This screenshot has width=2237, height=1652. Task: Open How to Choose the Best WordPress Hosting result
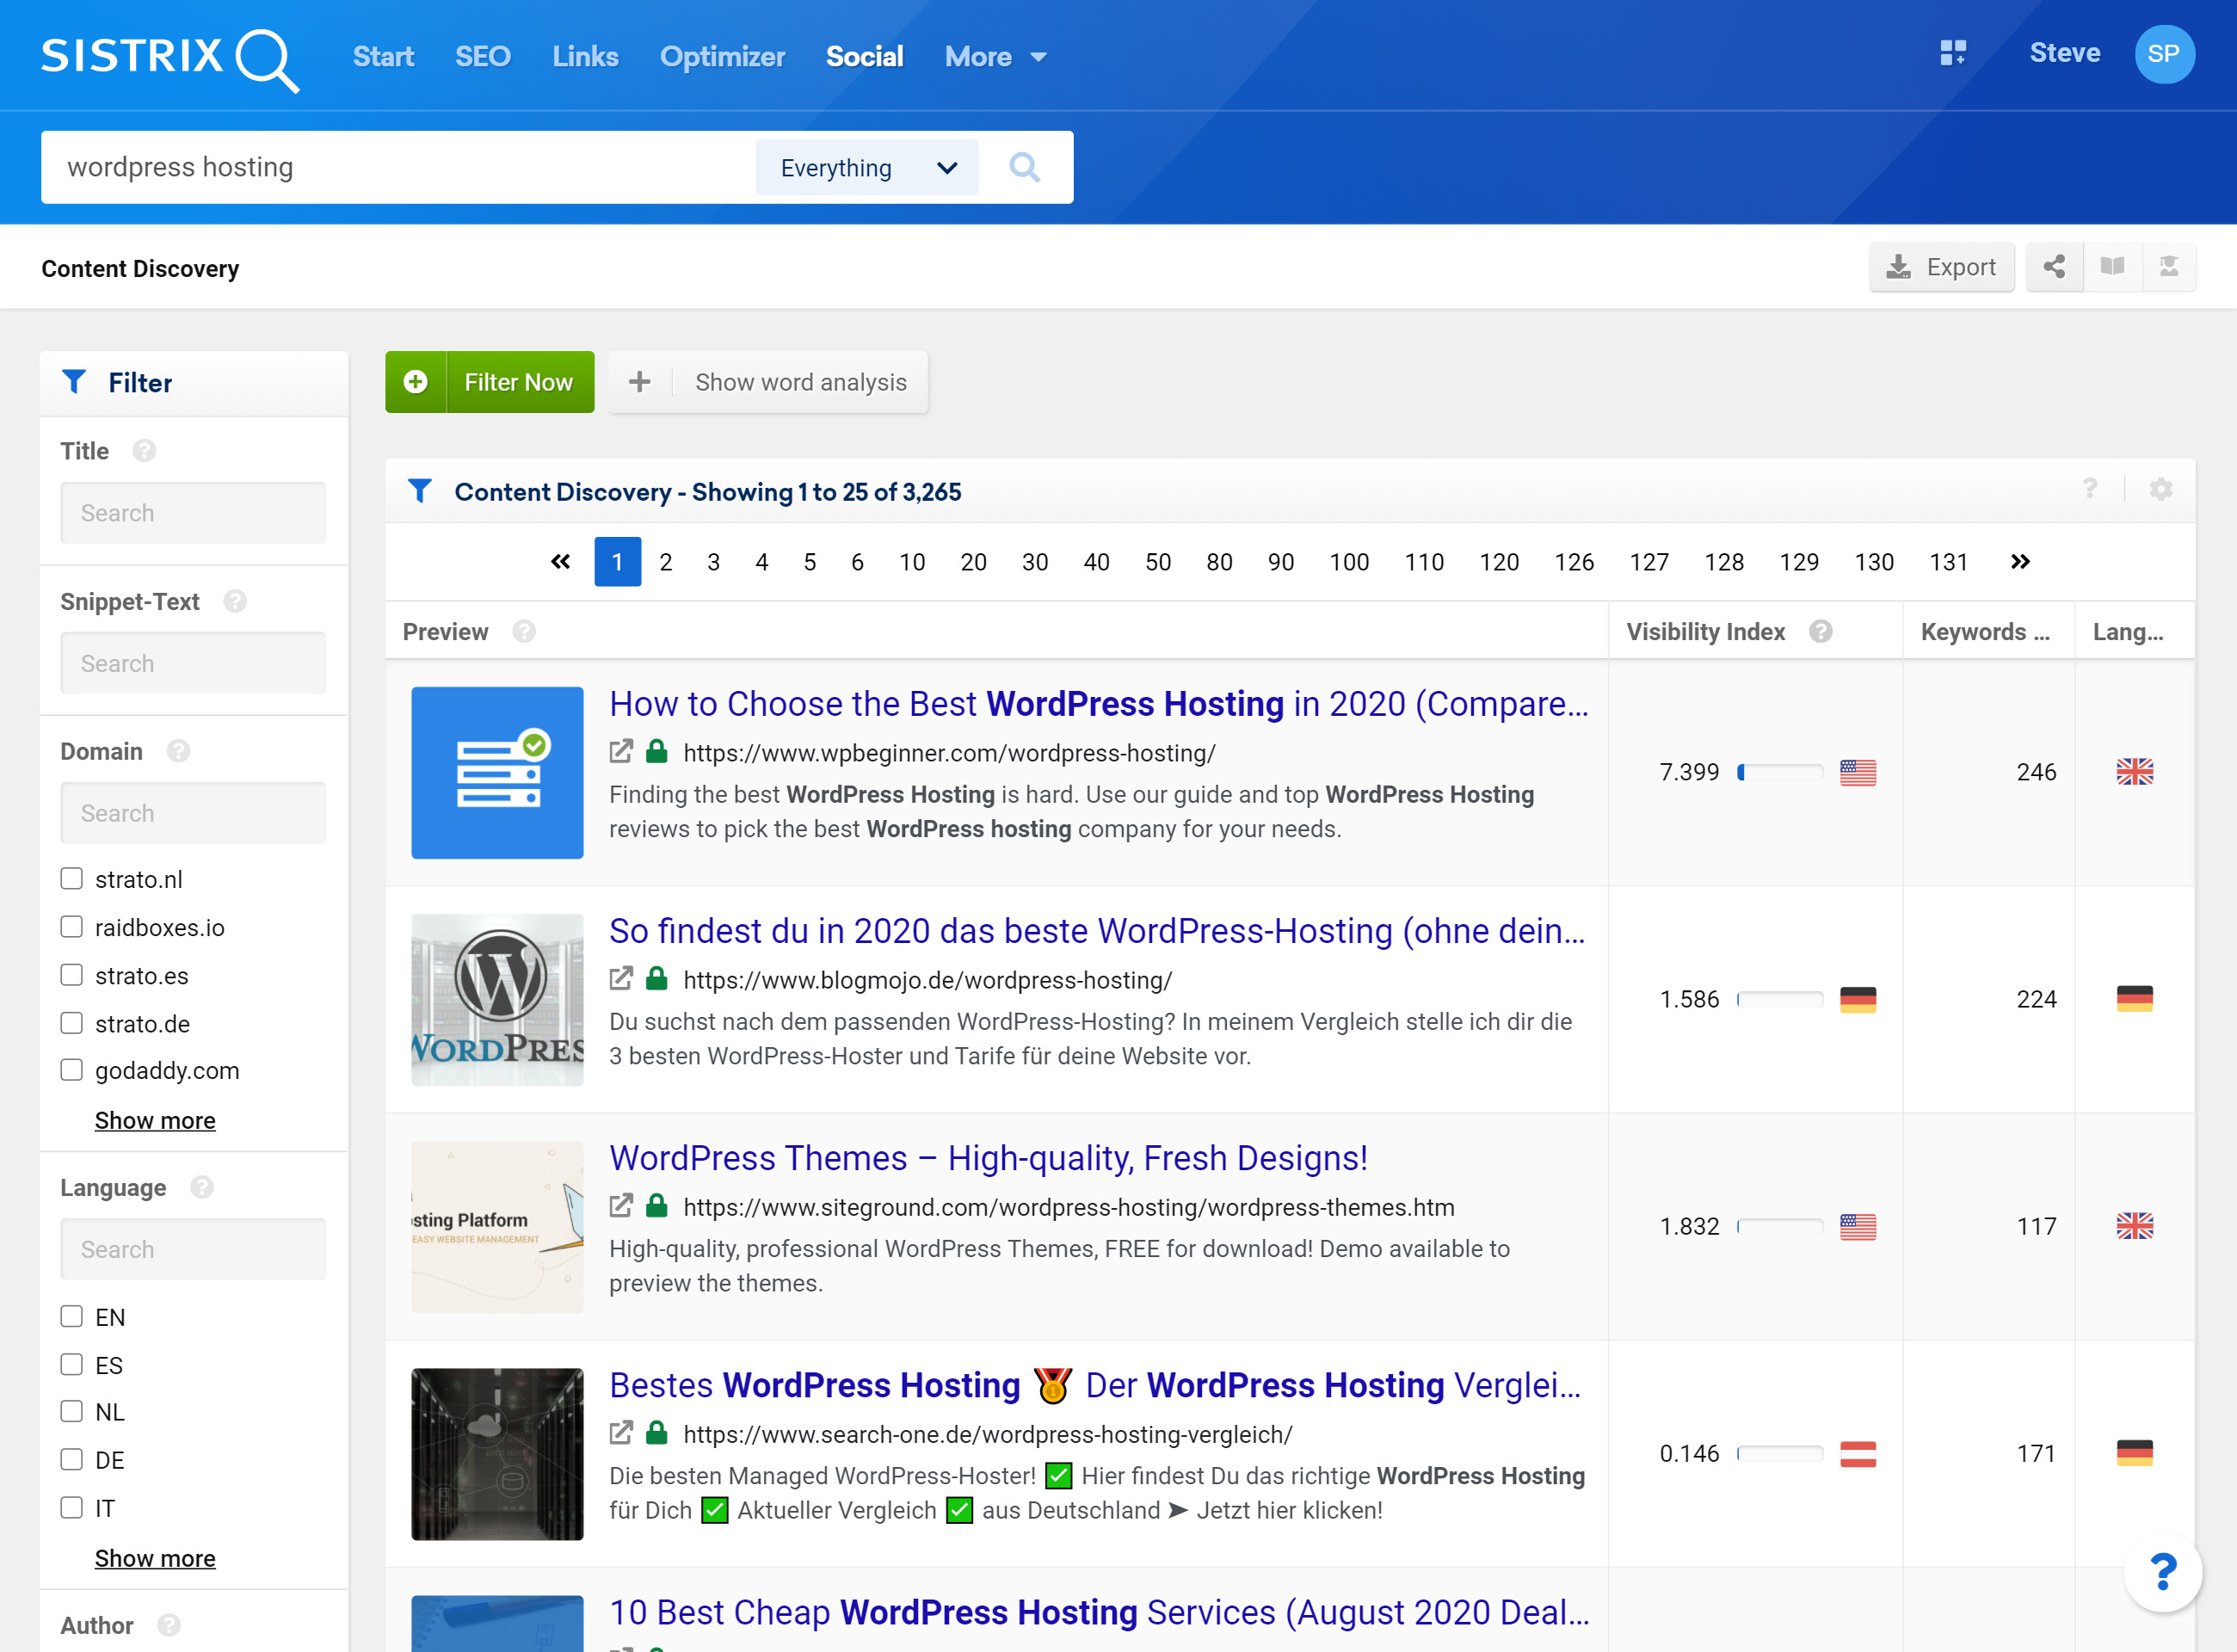tap(1098, 704)
